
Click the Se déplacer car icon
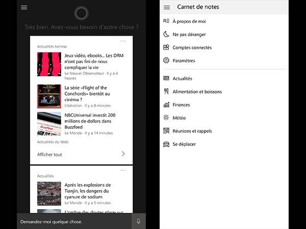point(166,144)
